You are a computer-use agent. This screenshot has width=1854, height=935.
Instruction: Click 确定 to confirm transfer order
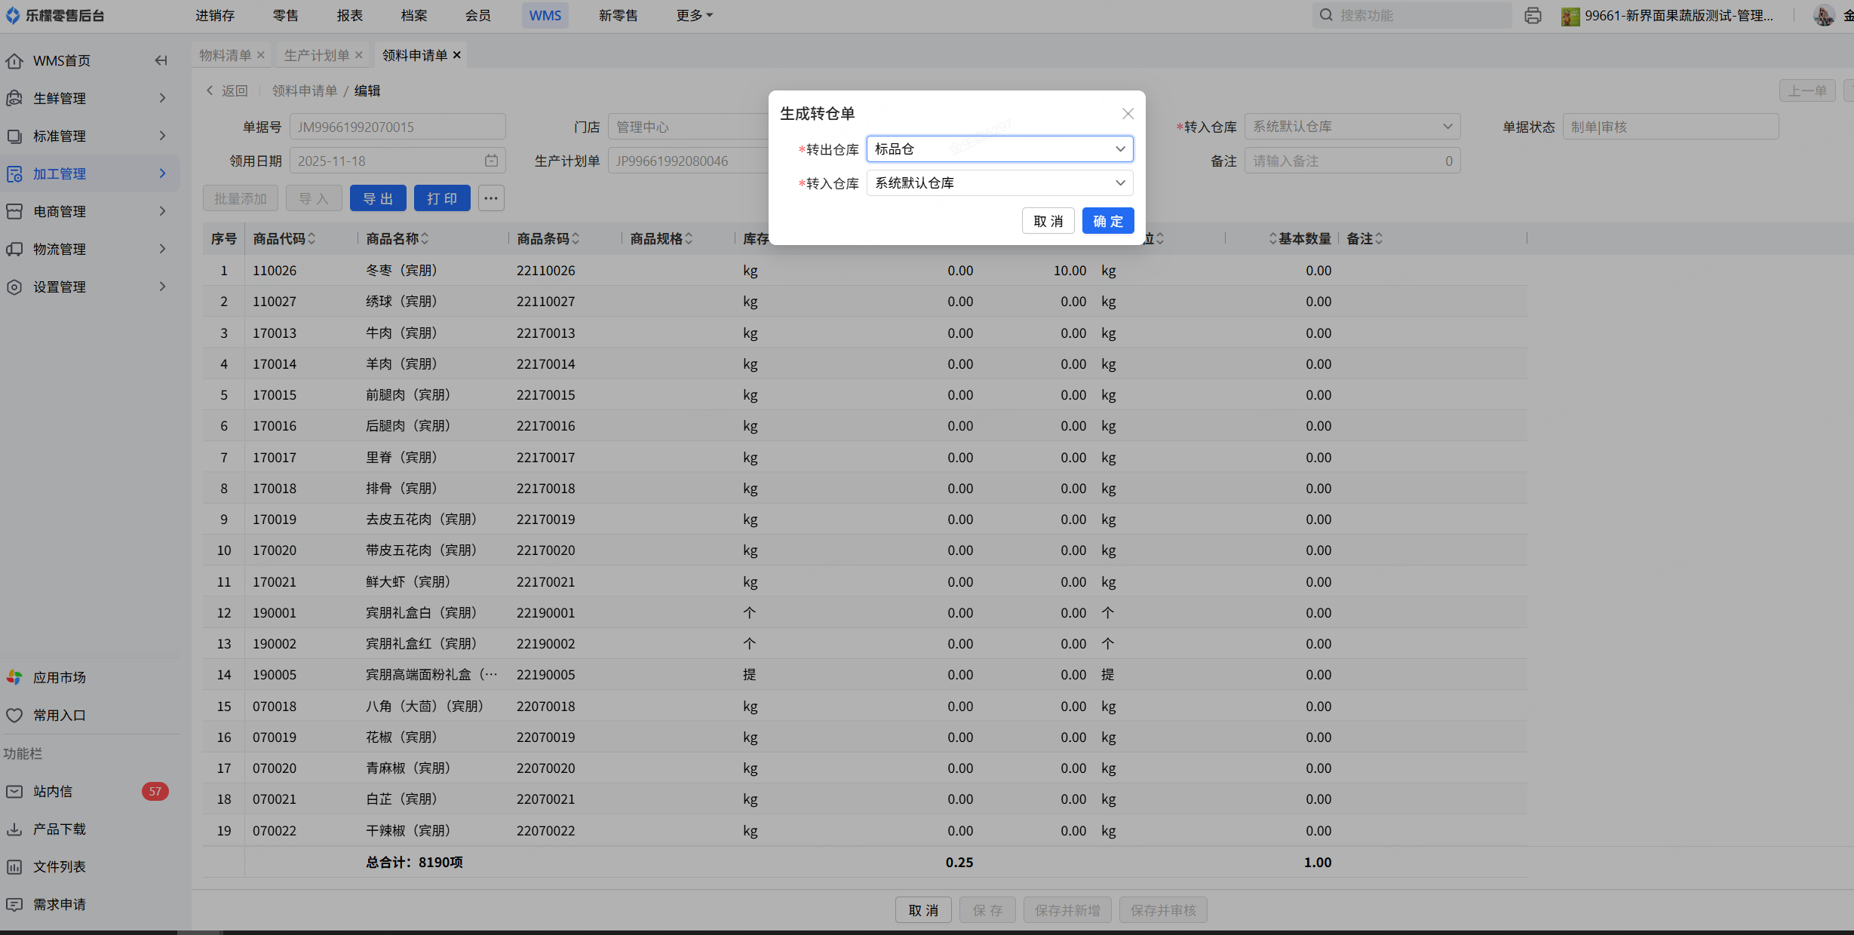(1107, 221)
